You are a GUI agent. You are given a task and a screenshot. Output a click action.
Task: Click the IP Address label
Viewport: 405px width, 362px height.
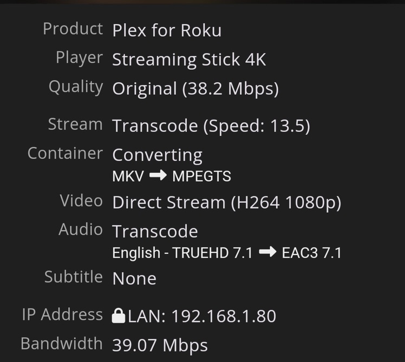point(62,314)
